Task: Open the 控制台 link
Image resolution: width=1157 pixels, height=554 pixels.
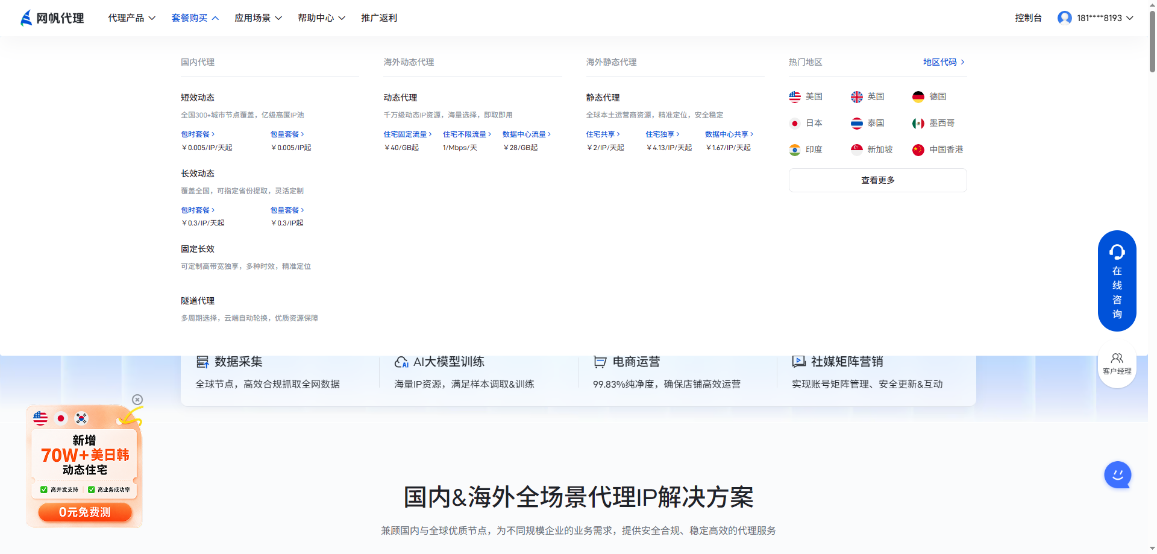Action: [1028, 18]
